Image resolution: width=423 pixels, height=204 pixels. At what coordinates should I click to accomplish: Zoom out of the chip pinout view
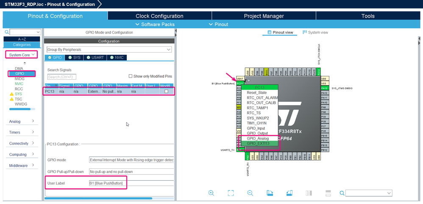pos(250,193)
